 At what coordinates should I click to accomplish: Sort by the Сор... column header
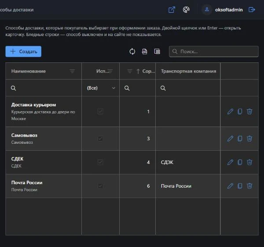pos(148,71)
